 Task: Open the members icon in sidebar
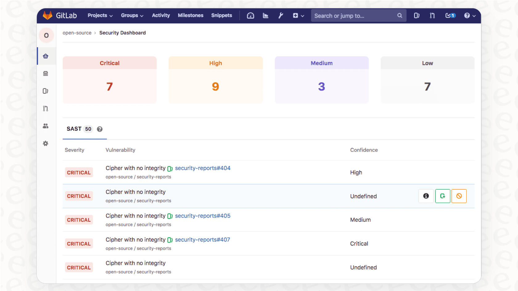pos(45,126)
